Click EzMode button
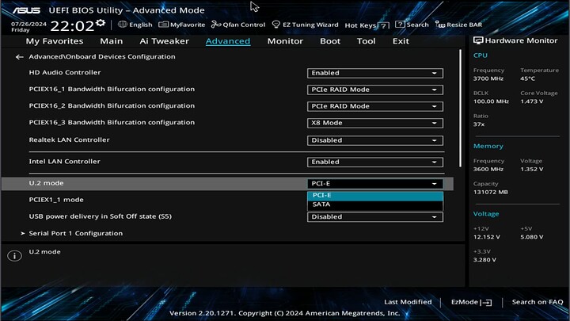The width and height of the screenshot is (570, 321). pyautogui.click(x=465, y=302)
